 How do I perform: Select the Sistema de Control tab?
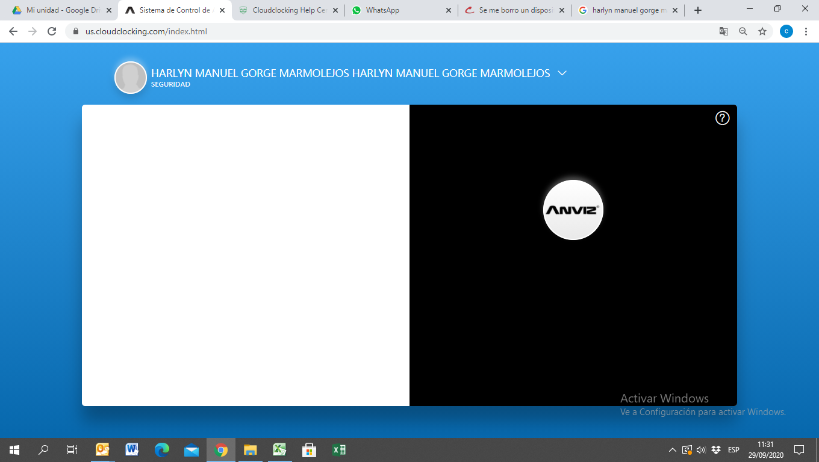[x=174, y=10]
